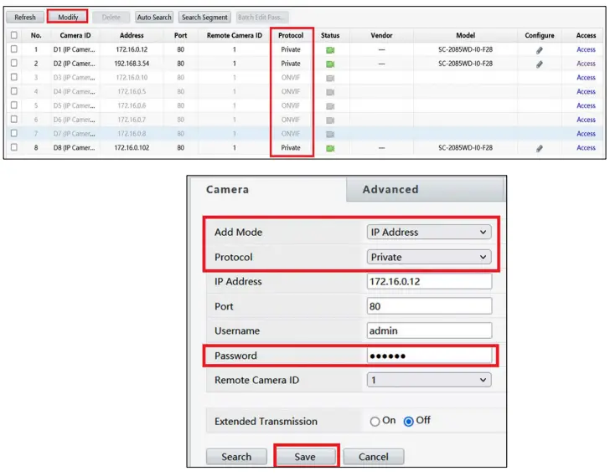Turn Extended Transmission On radio button
The height and width of the screenshot is (476, 610).
coord(375,422)
